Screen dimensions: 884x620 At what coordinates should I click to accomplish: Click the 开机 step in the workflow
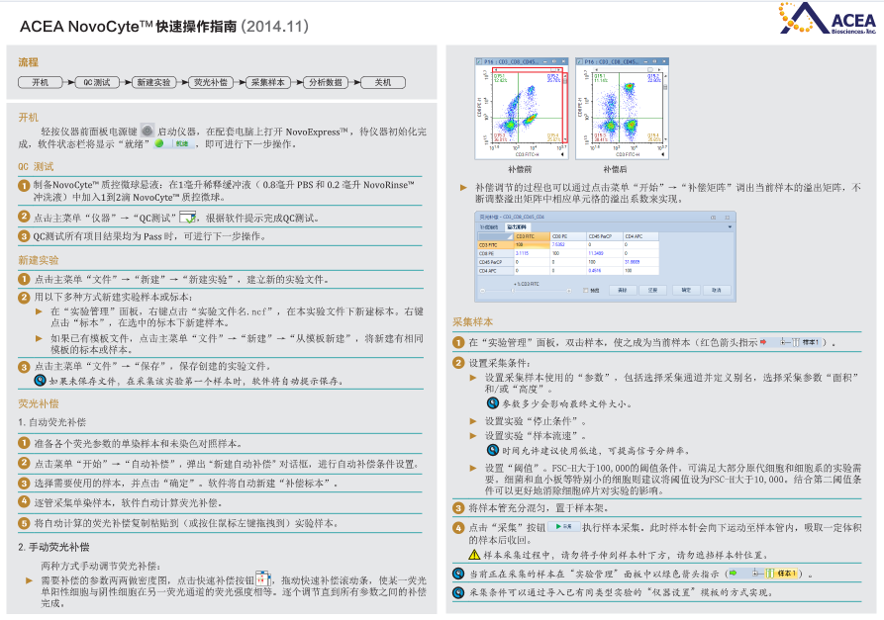tap(41, 82)
